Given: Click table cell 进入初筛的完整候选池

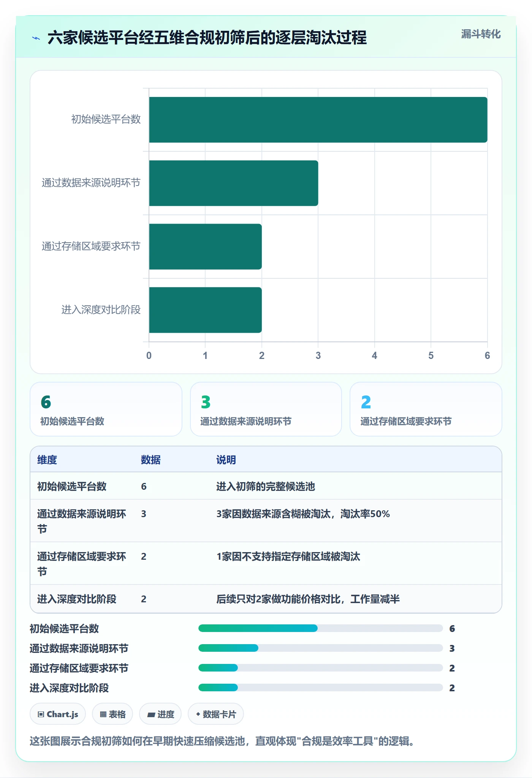Looking at the screenshot, I should coord(266,486).
